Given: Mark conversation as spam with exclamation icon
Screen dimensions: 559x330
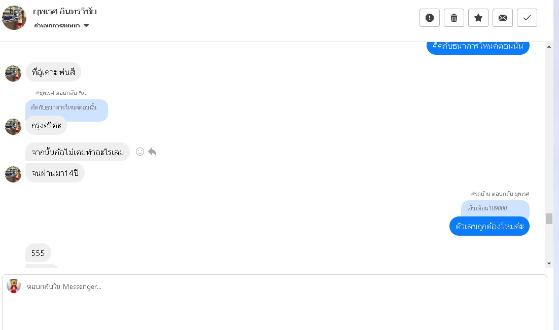Looking at the screenshot, I should pos(430,18).
